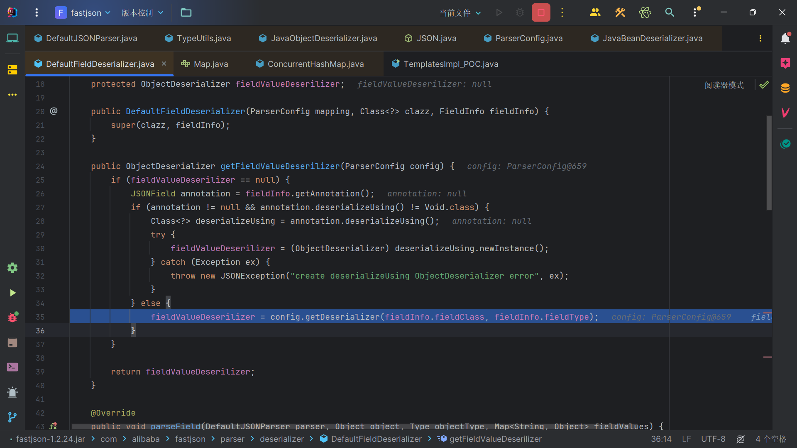Click the Run play button in toolbar
797x448 pixels.
[499, 12]
